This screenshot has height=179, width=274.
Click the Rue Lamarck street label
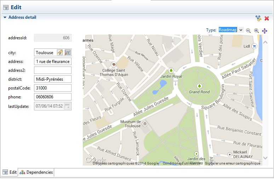click(x=136, y=143)
